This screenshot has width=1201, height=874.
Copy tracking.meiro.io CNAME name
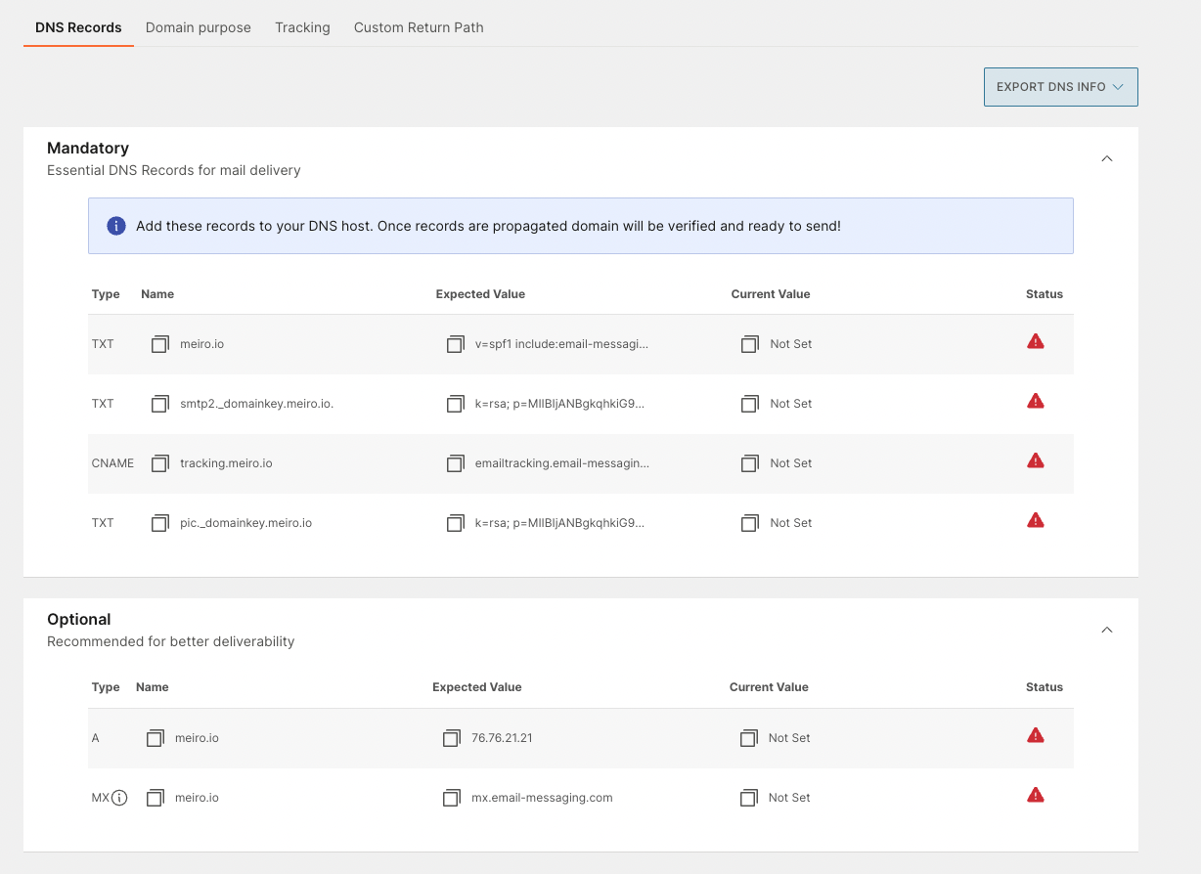tap(160, 463)
